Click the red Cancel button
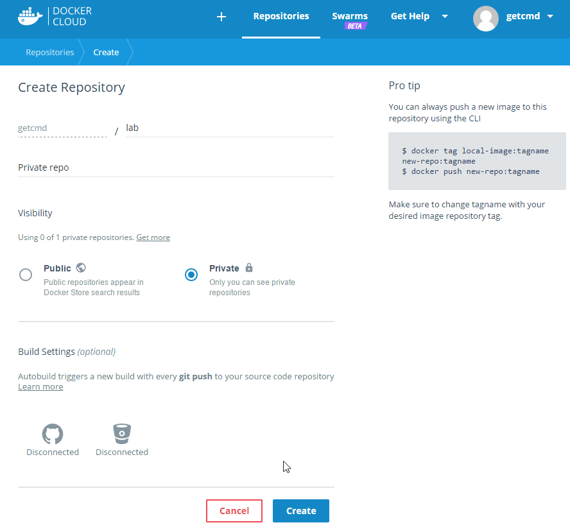 point(234,511)
